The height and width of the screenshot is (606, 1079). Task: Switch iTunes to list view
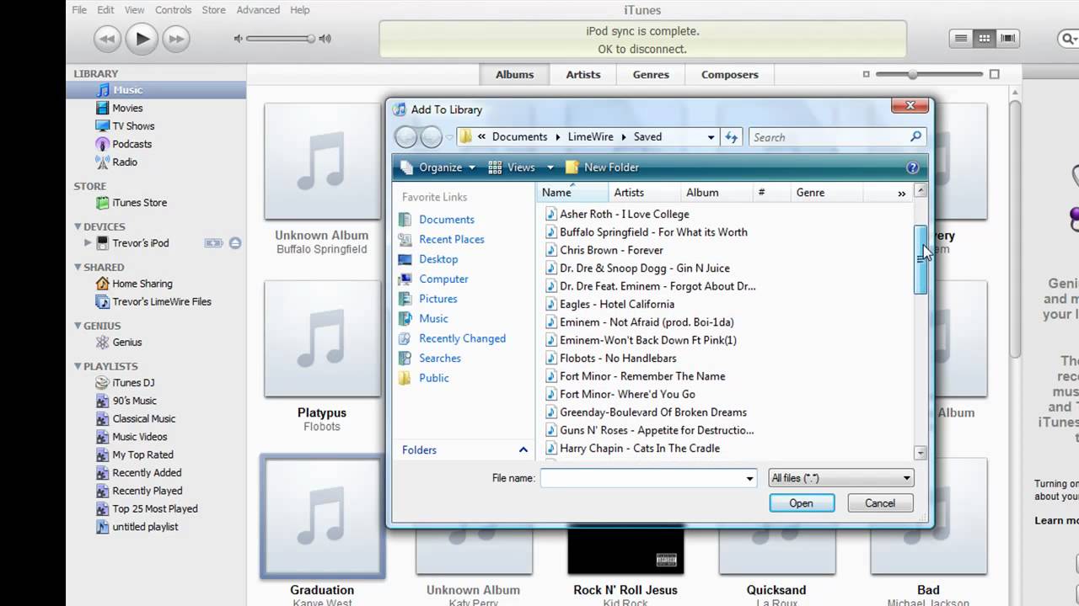[x=960, y=38]
